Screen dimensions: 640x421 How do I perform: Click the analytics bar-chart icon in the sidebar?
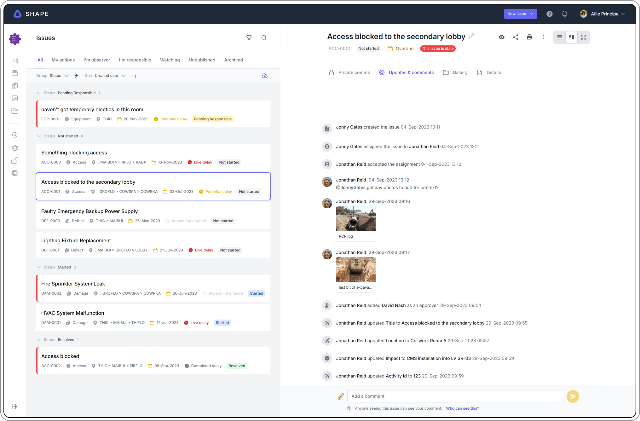pos(15,98)
